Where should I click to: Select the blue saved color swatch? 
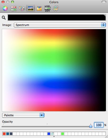click(49, 134)
